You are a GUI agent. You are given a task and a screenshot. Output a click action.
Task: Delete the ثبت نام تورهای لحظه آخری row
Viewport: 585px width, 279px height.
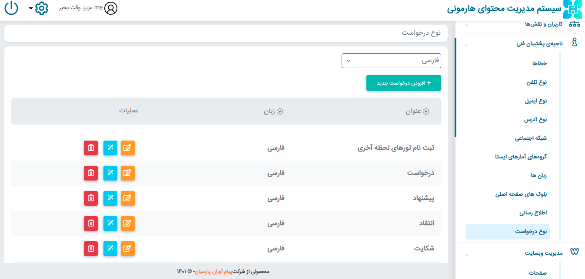91,148
